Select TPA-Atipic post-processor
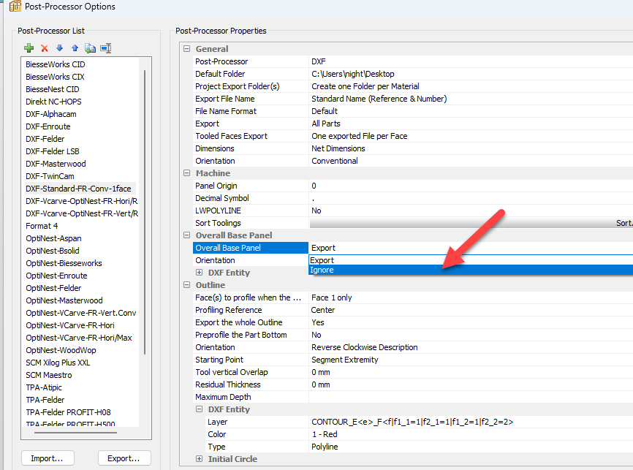This screenshot has width=633, height=470. pos(44,387)
